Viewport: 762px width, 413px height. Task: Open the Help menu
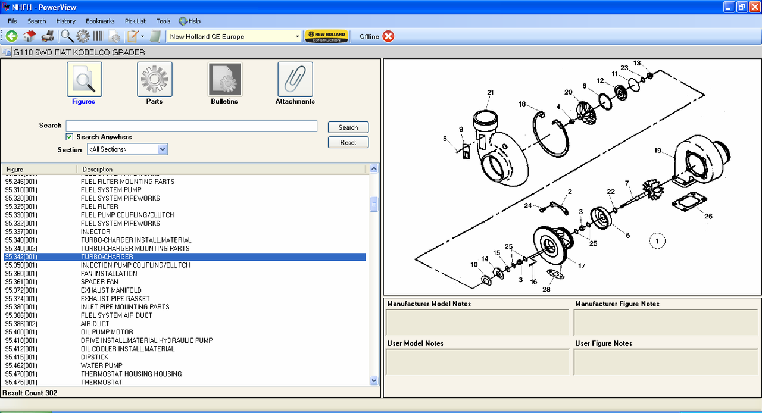190,21
